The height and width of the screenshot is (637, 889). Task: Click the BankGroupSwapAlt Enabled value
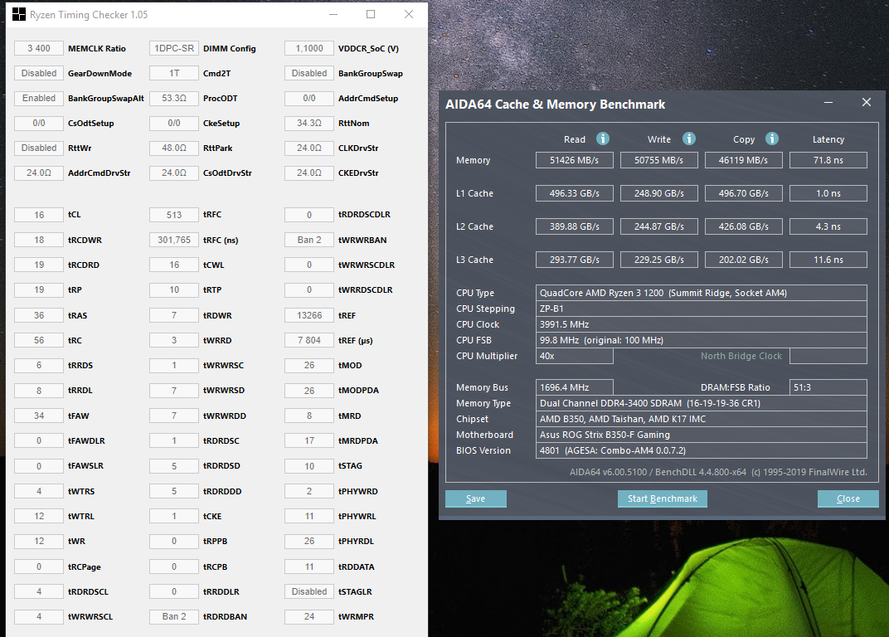click(x=39, y=98)
